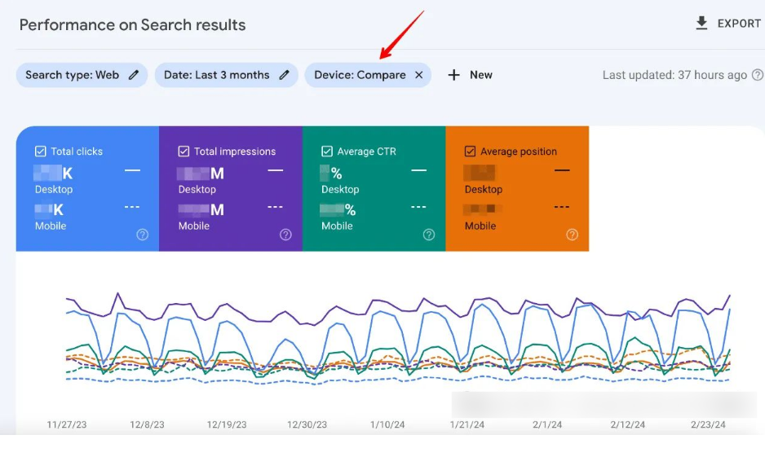
Task: Disable the Average CTR checkbox
Action: tap(327, 152)
